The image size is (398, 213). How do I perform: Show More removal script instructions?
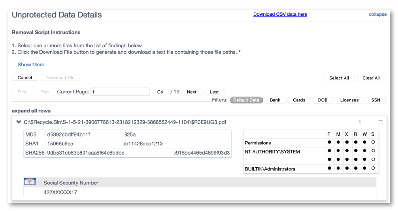[x=31, y=65]
